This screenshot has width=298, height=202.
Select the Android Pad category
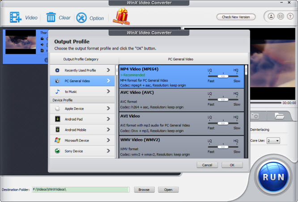pos(82,119)
